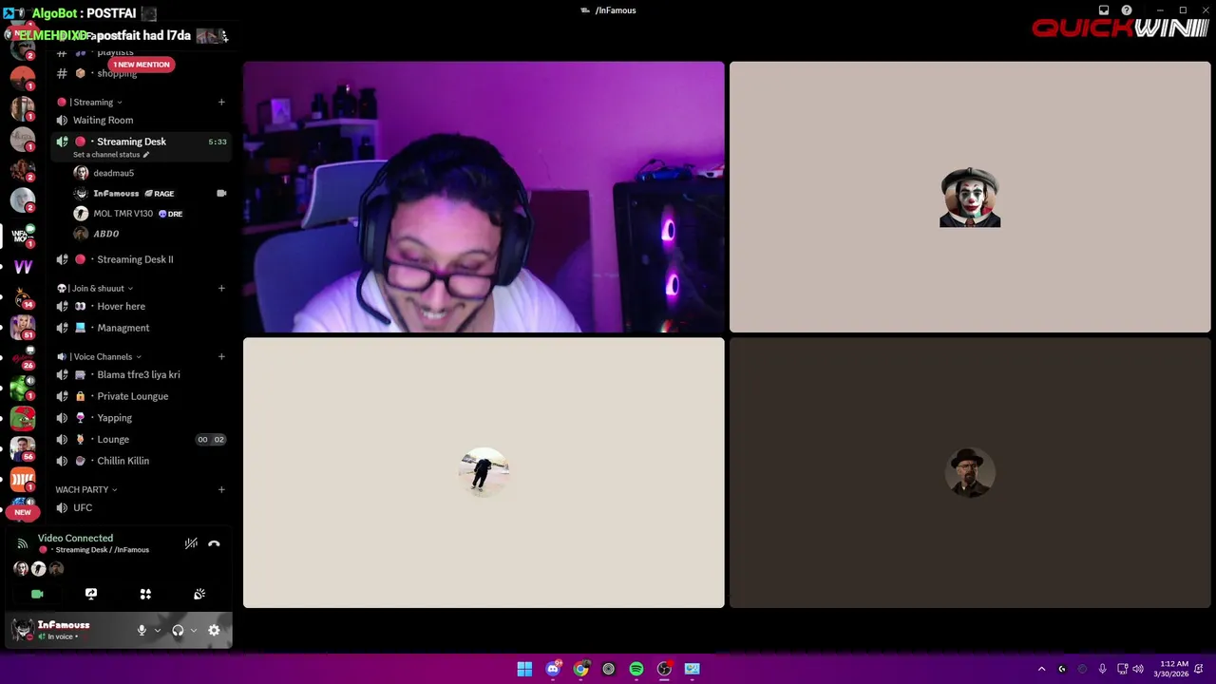
Task: Join the Hover here voice channel
Action: 141,306
